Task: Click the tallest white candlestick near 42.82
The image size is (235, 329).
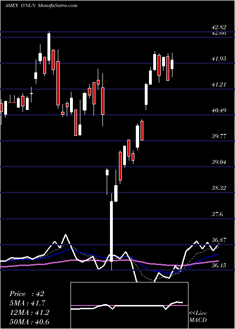Action: click(x=49, y=47)
